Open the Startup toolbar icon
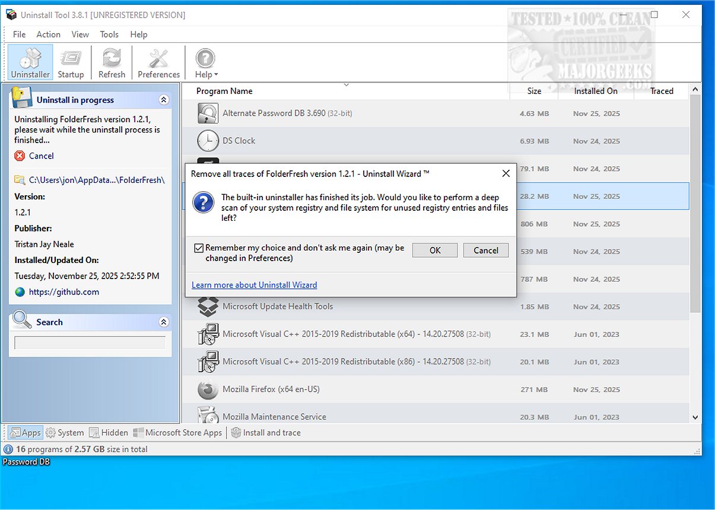 pyautogui.click(x=71, y=62)
